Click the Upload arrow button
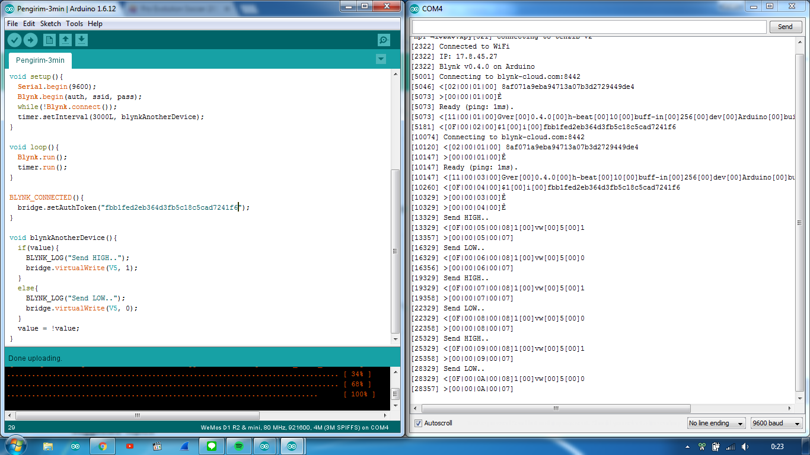The height and width of the screenshot is (455, 810). (30, 40)
